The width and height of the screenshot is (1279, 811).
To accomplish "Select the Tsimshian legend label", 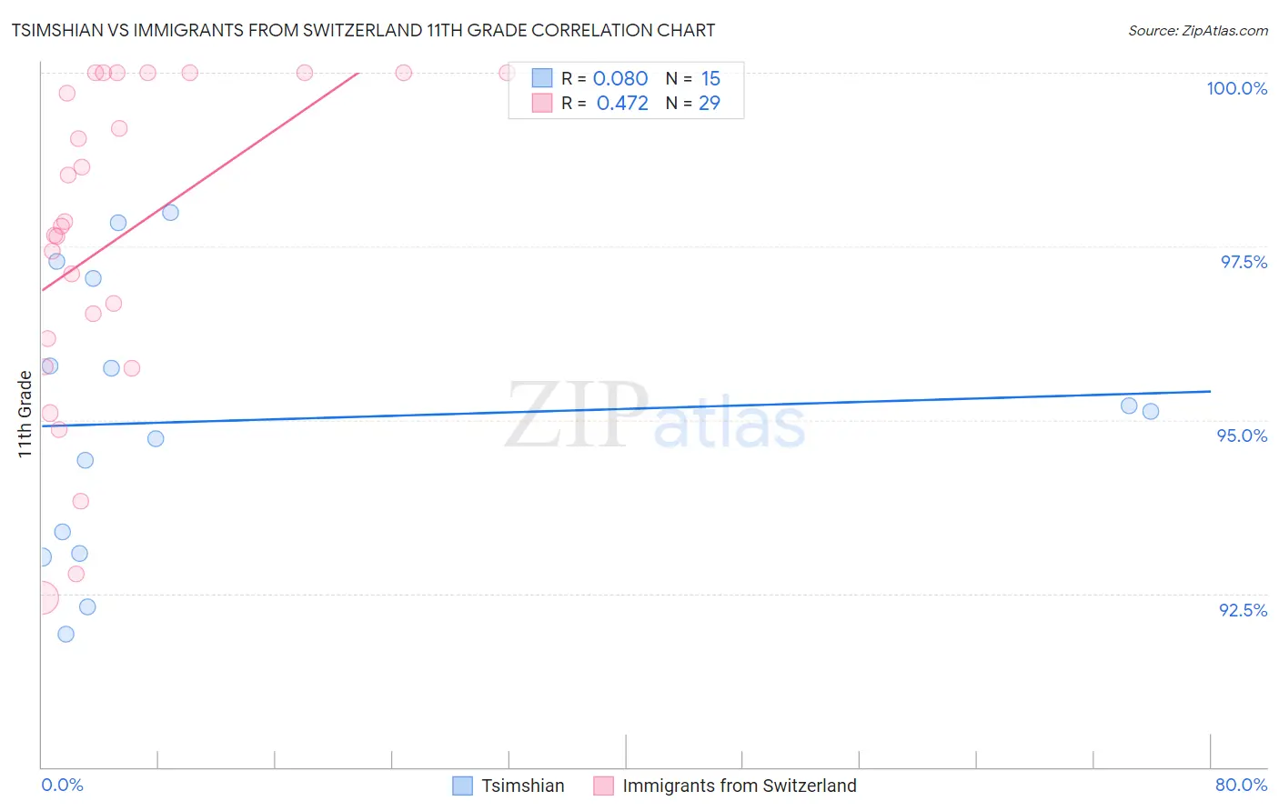I will point(523,786).
